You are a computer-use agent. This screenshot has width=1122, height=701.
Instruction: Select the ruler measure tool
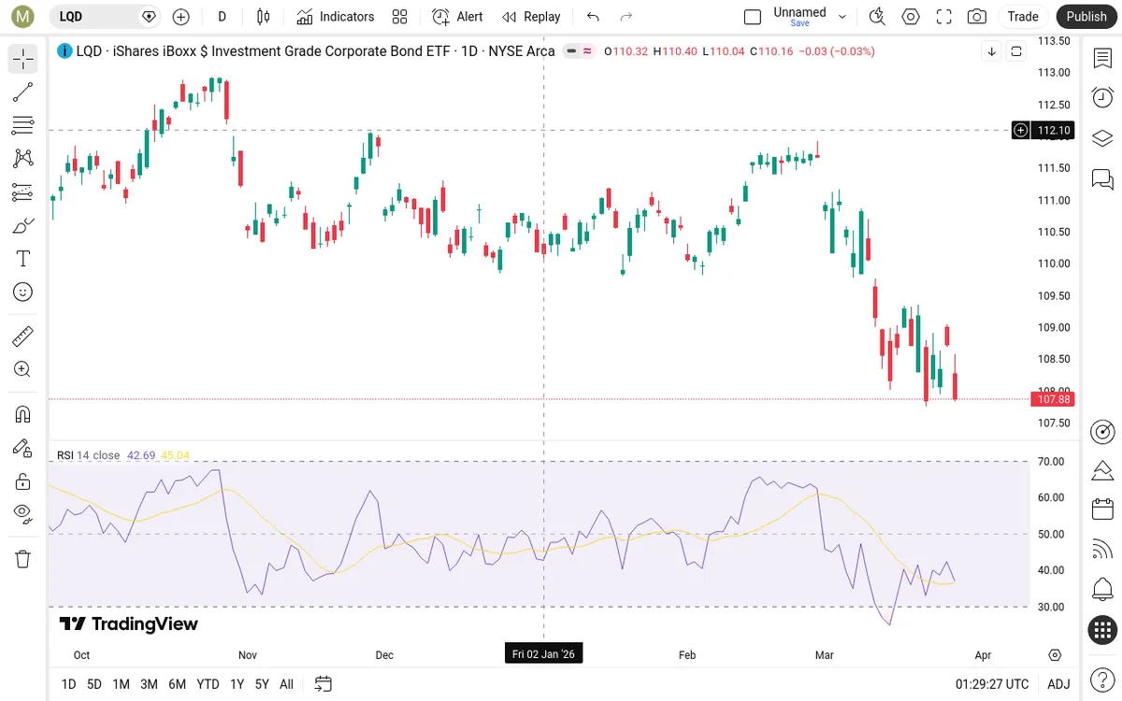[23, 336]
